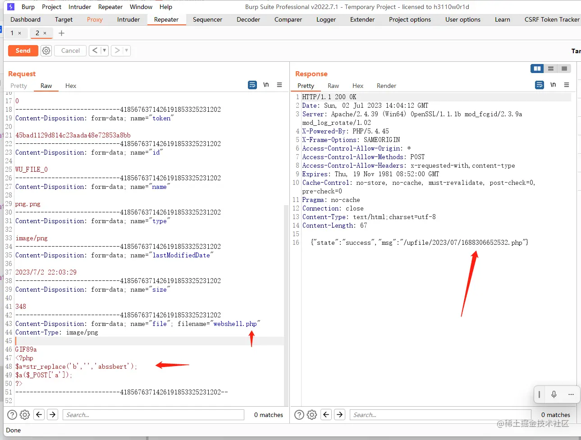Viewport: 581px width, 440px height.
Task: Toggle word wrap in Request panel
Action: (252, 85)
